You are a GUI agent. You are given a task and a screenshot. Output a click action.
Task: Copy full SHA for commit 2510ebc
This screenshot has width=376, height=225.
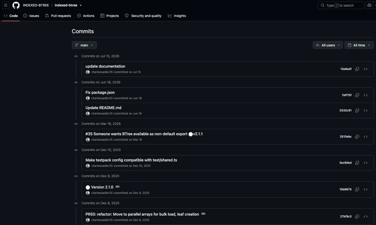pos(357,137)
